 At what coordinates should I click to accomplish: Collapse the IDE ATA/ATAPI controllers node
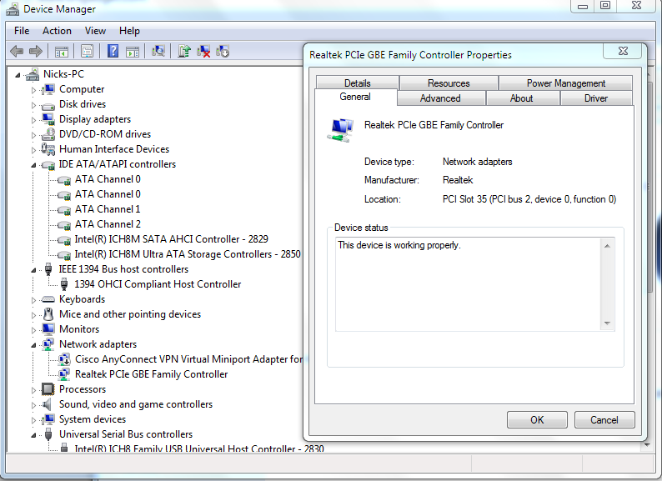[35, 165]
